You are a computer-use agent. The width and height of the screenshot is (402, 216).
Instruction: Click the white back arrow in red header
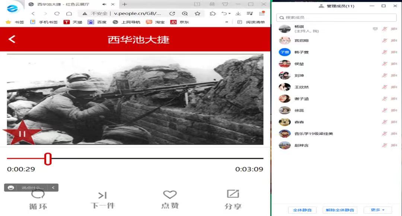tap(12, 39)
